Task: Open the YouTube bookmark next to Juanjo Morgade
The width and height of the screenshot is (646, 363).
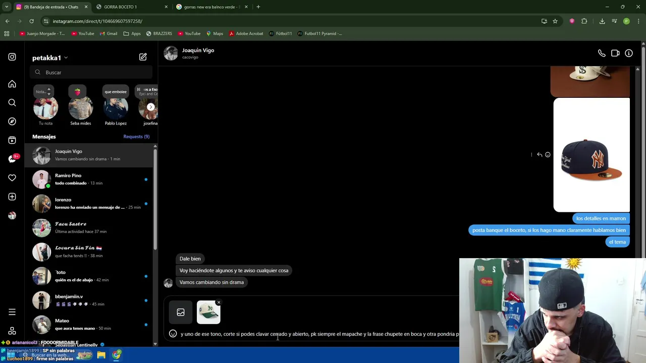Action: coord(83,33)
